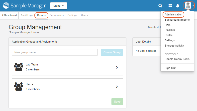The image size is (197, 111).
Task: Expand the Users group chevron
Action: click(x=117, y=87)
